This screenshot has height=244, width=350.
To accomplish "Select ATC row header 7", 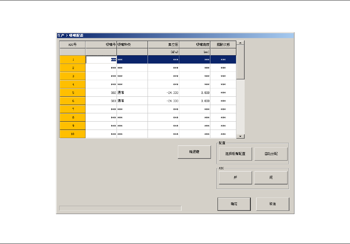I will coord(73,109).
